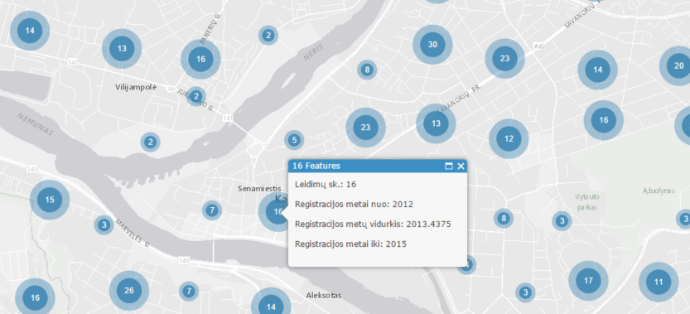Select the cluster marker labeled 26

[129, 290]
